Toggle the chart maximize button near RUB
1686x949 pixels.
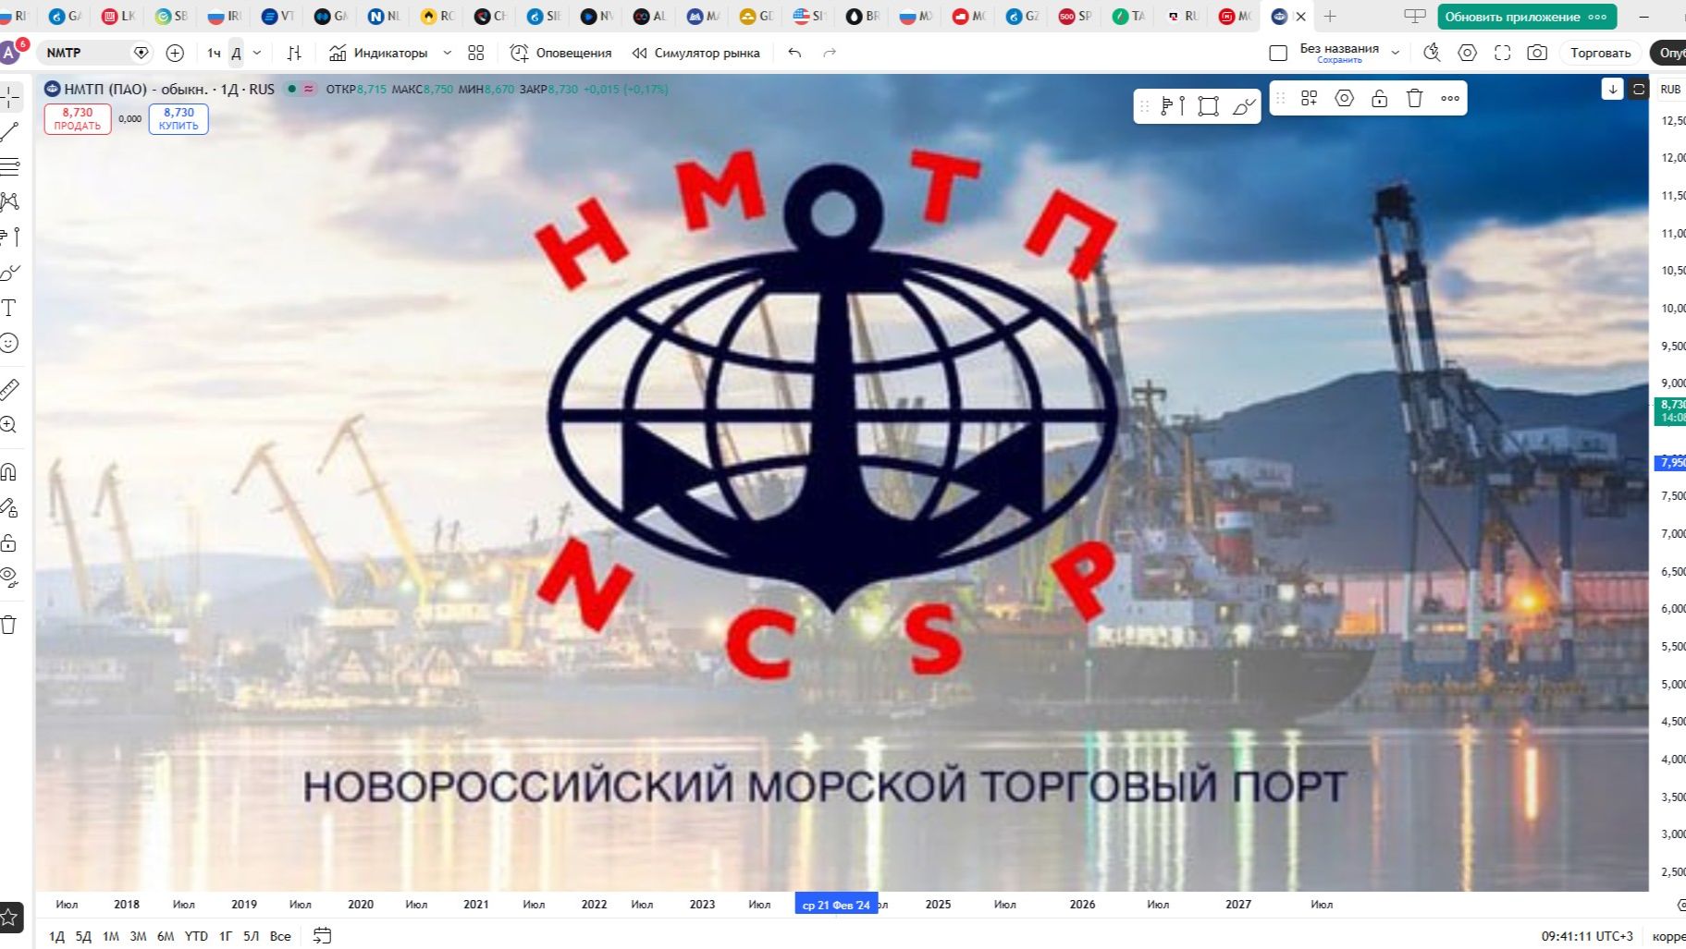(1639, 89)
